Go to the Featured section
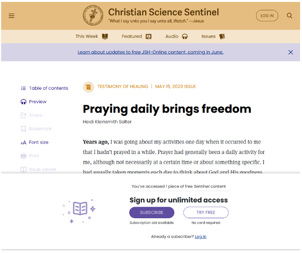Image resolution: width=302 pixels, height=253 pixels. click(136, 36)
